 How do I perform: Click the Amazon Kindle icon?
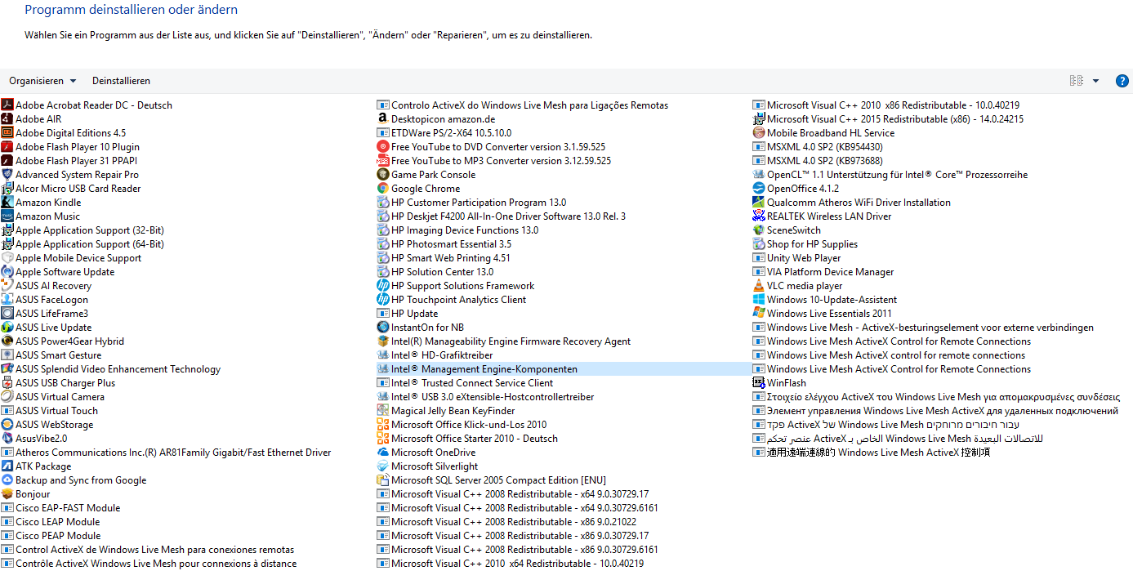(7, 202)
